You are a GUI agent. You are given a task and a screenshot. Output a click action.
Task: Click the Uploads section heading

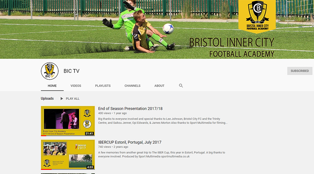click(x=47, y=98)
